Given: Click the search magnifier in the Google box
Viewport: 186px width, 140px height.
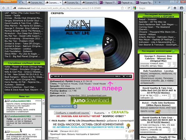Looking at the screenshot, I should 169,8.
